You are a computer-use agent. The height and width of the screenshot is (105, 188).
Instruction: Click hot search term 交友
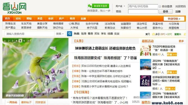pyautogui.click(x=117, y=34)
